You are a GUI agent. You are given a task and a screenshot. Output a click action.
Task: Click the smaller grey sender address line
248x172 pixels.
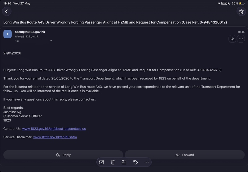coord(27,37)
